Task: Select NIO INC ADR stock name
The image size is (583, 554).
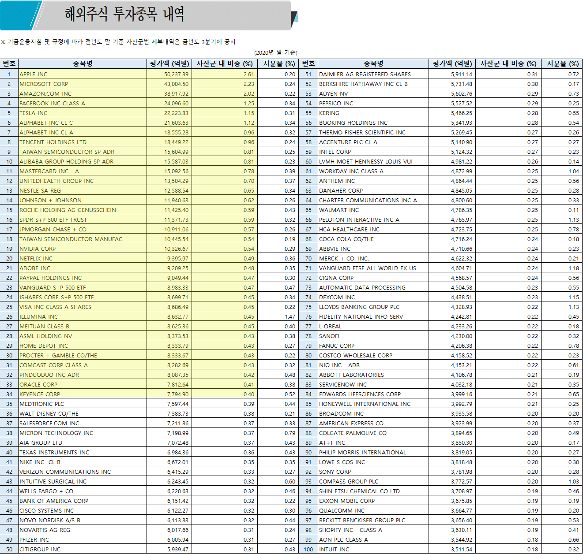Action: tap(373, 365)
